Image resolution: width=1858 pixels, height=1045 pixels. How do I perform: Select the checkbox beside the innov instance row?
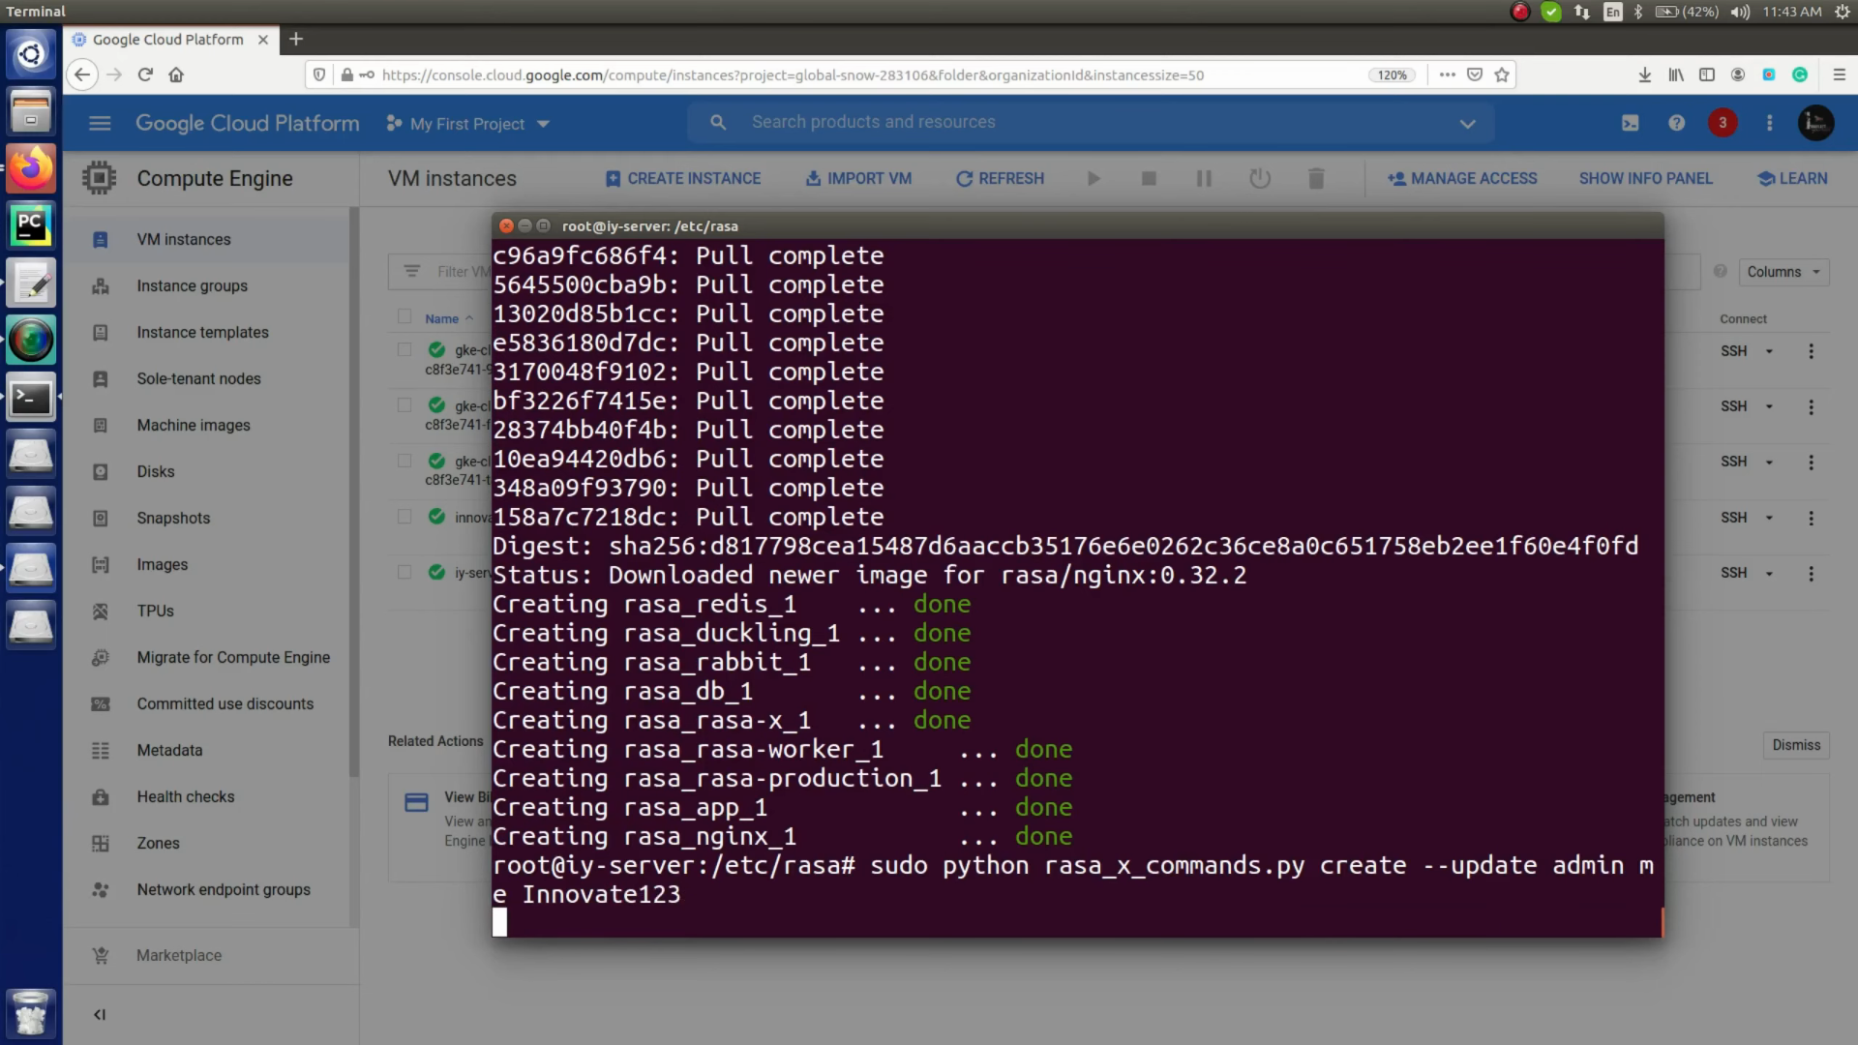point(404,516)
